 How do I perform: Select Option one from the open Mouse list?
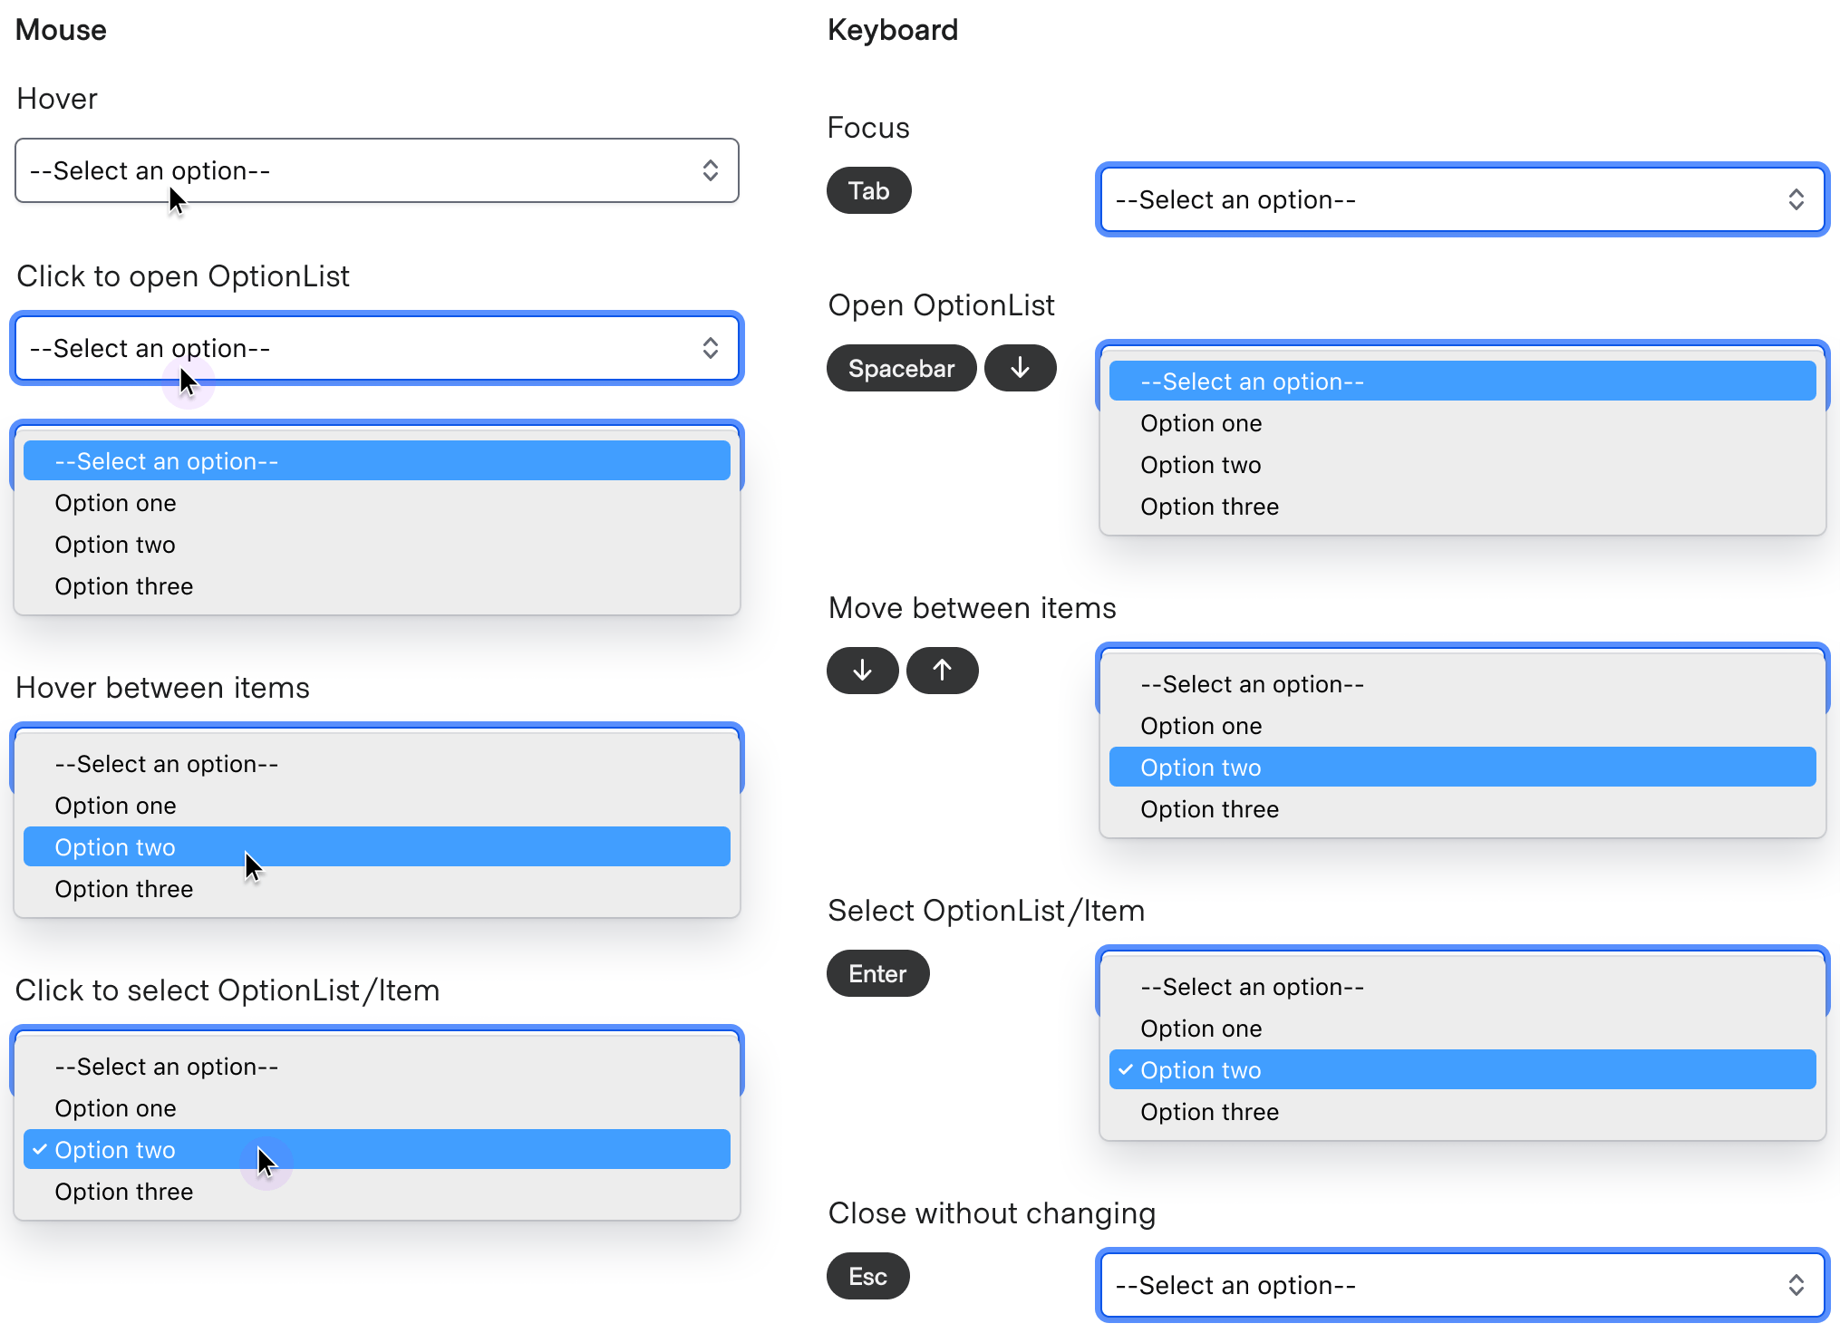tap(116, 503)
